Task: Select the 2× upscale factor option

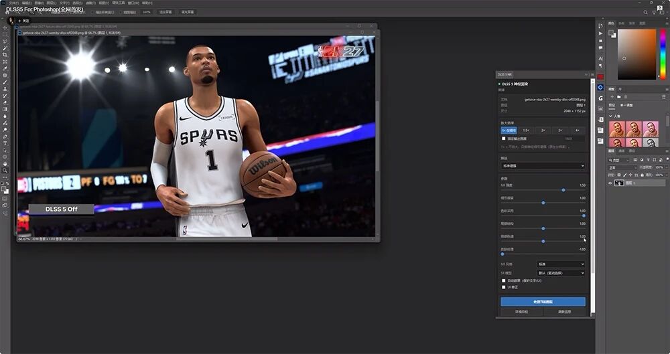Action: [x=543, y=130]
